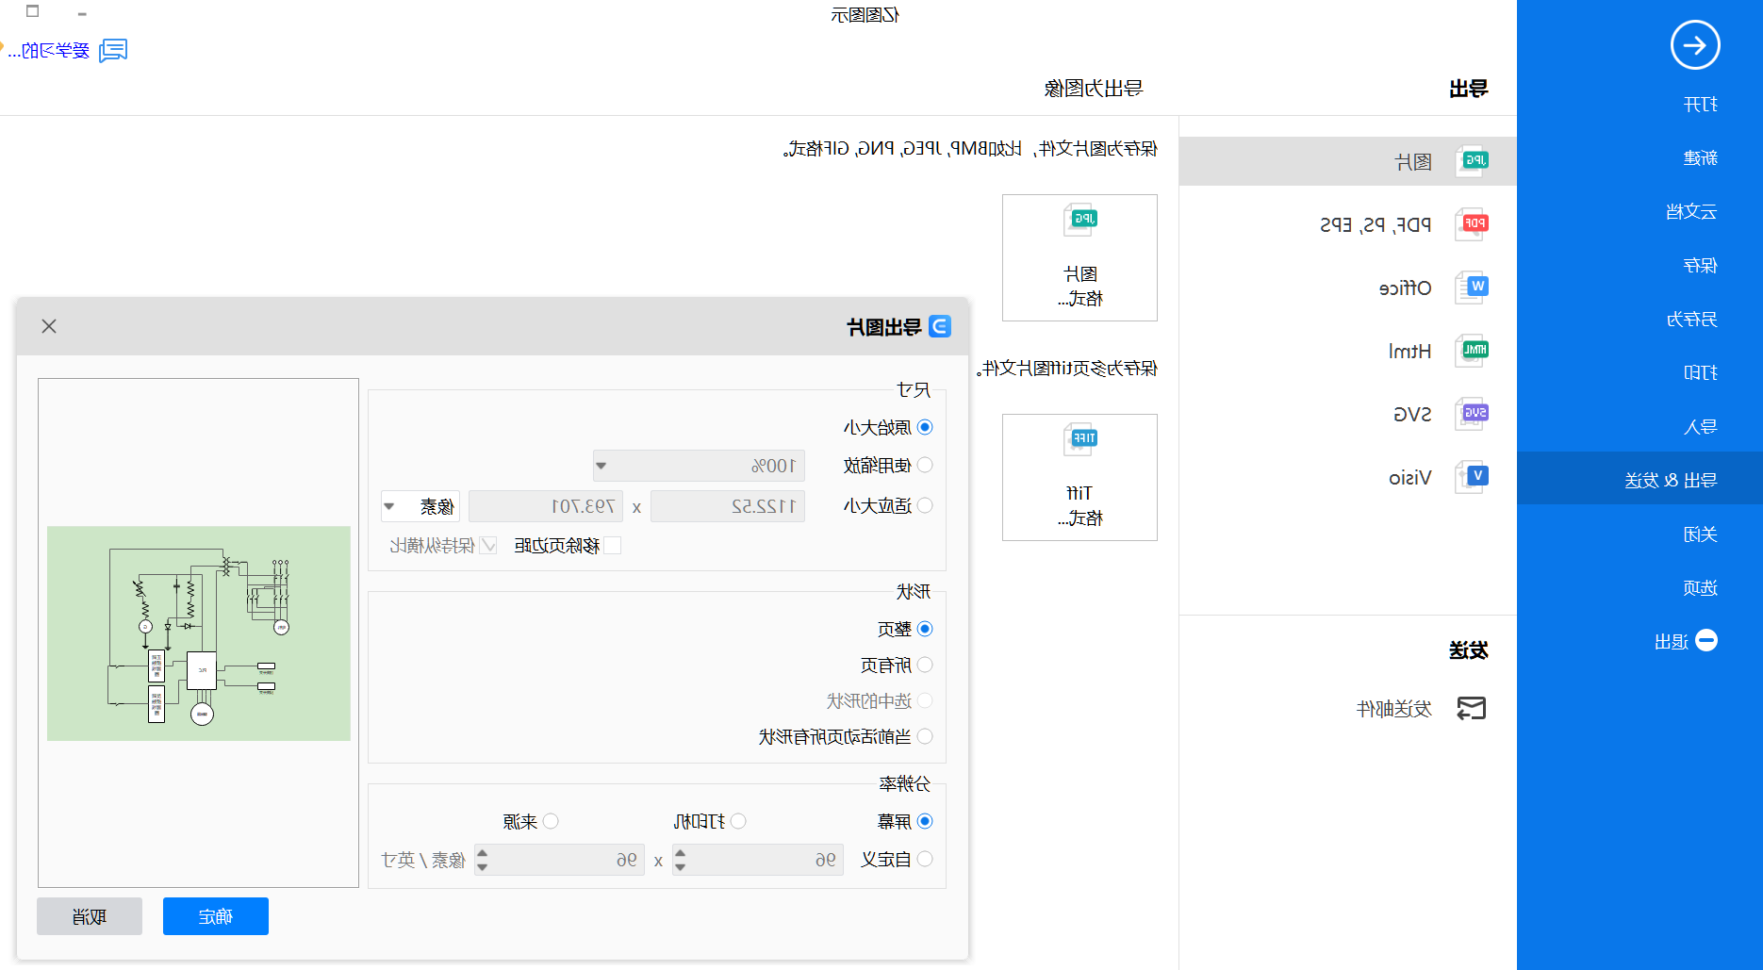Viewport: 1763px width, 970px height.
Task: Close the 导出图片 dialog
Action: [49, 326]
